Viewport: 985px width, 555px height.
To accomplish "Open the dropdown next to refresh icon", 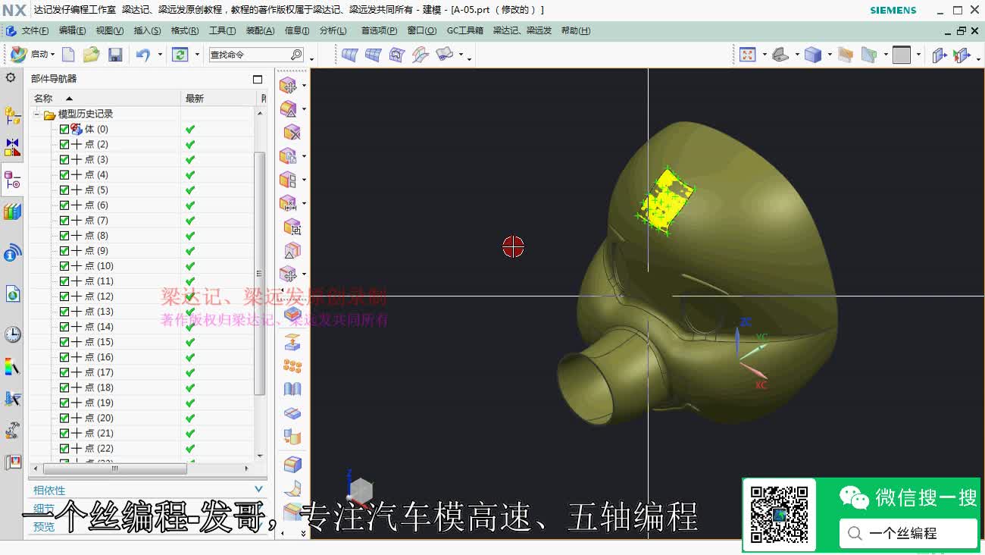I will (x=197, y=55).
